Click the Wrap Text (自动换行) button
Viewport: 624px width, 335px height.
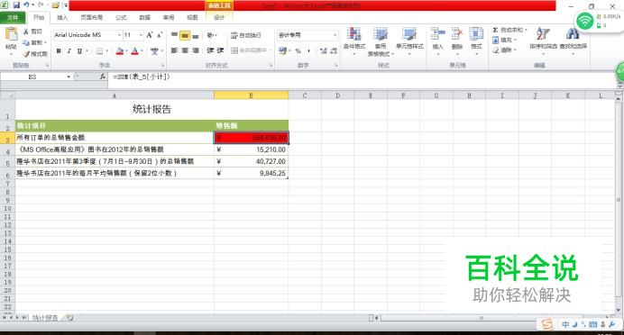(x=246, y=35)
